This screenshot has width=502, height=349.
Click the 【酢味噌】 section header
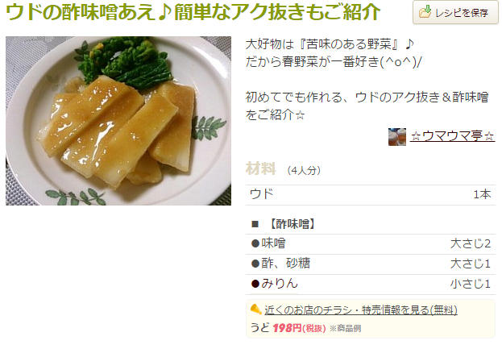(292, 224)
